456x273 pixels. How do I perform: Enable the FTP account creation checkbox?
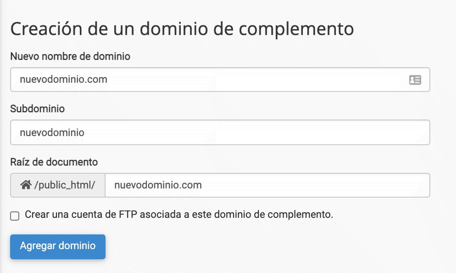(15, 216)
